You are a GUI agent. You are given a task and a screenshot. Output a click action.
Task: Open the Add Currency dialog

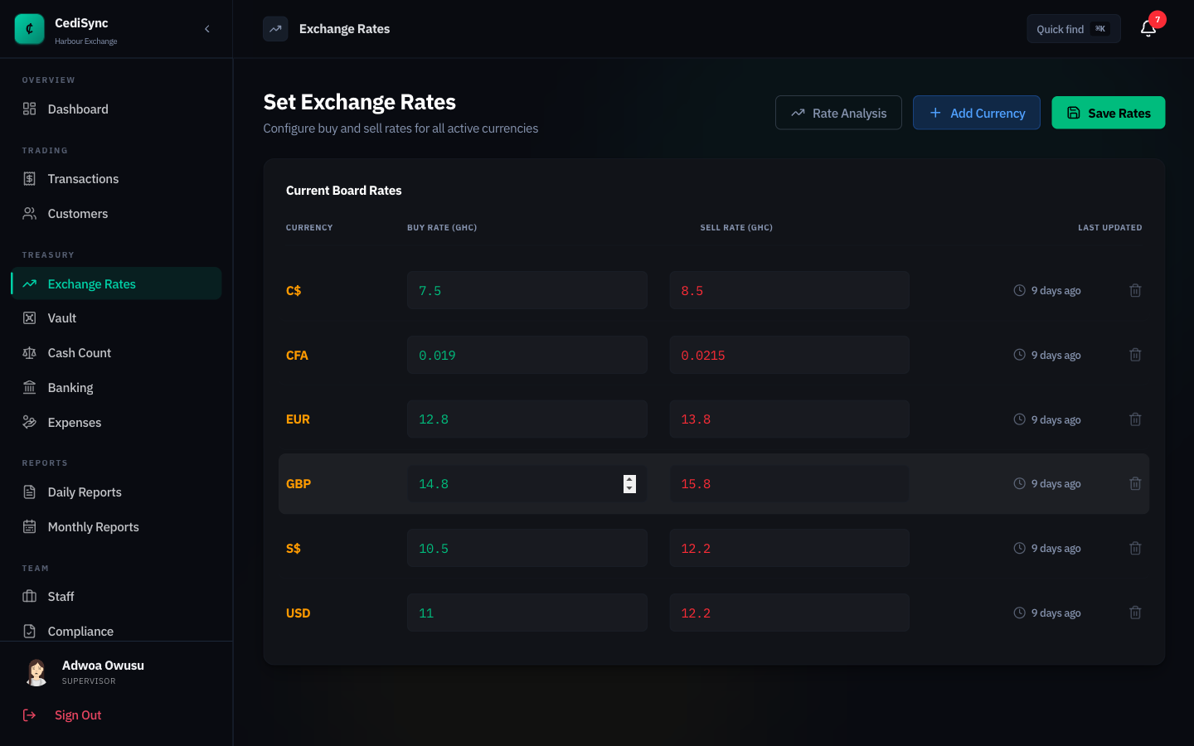[x=976, y=112]
